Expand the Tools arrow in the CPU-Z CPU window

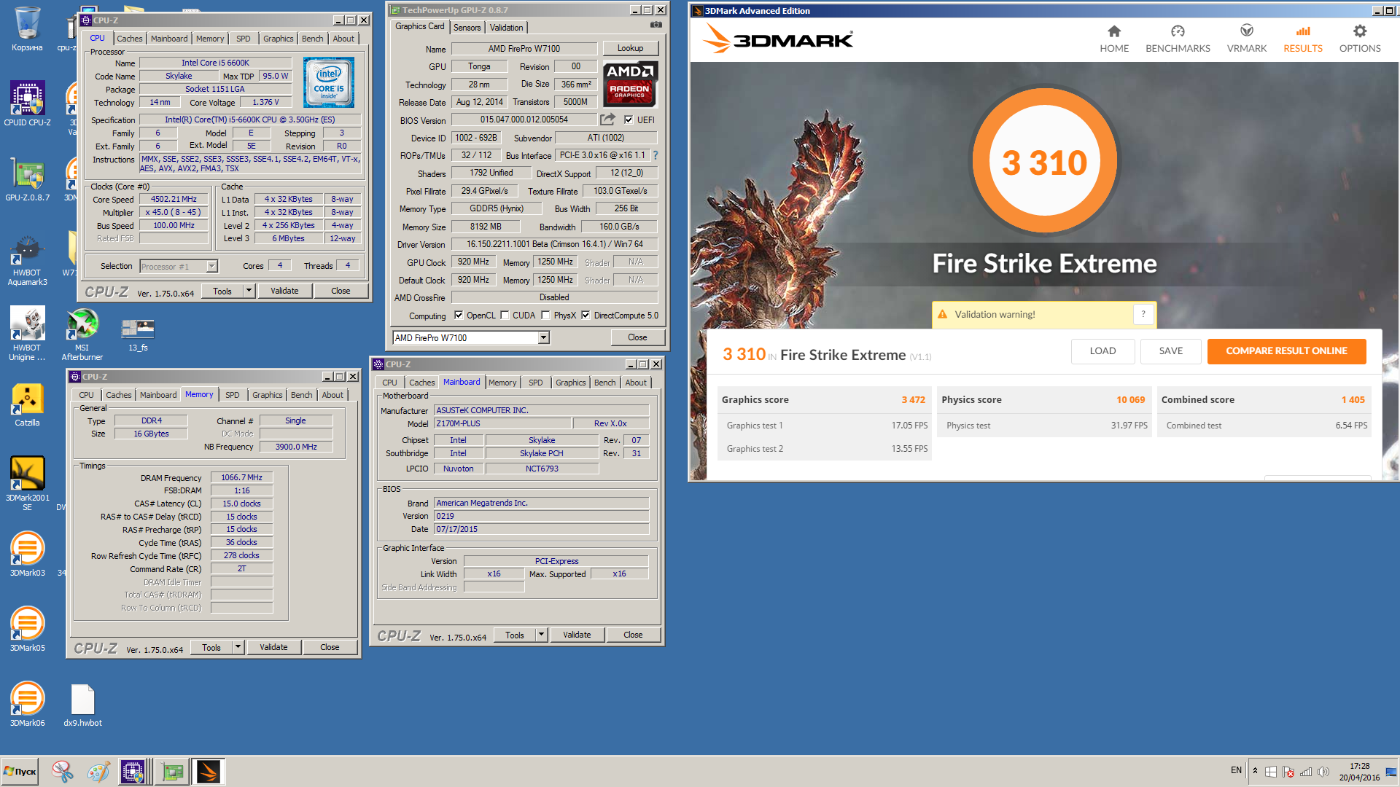pos(249,291)
